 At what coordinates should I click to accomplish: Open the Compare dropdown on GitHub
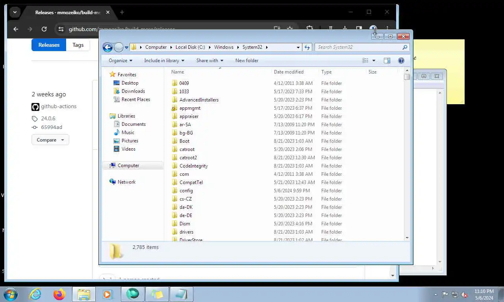[50, 140]
